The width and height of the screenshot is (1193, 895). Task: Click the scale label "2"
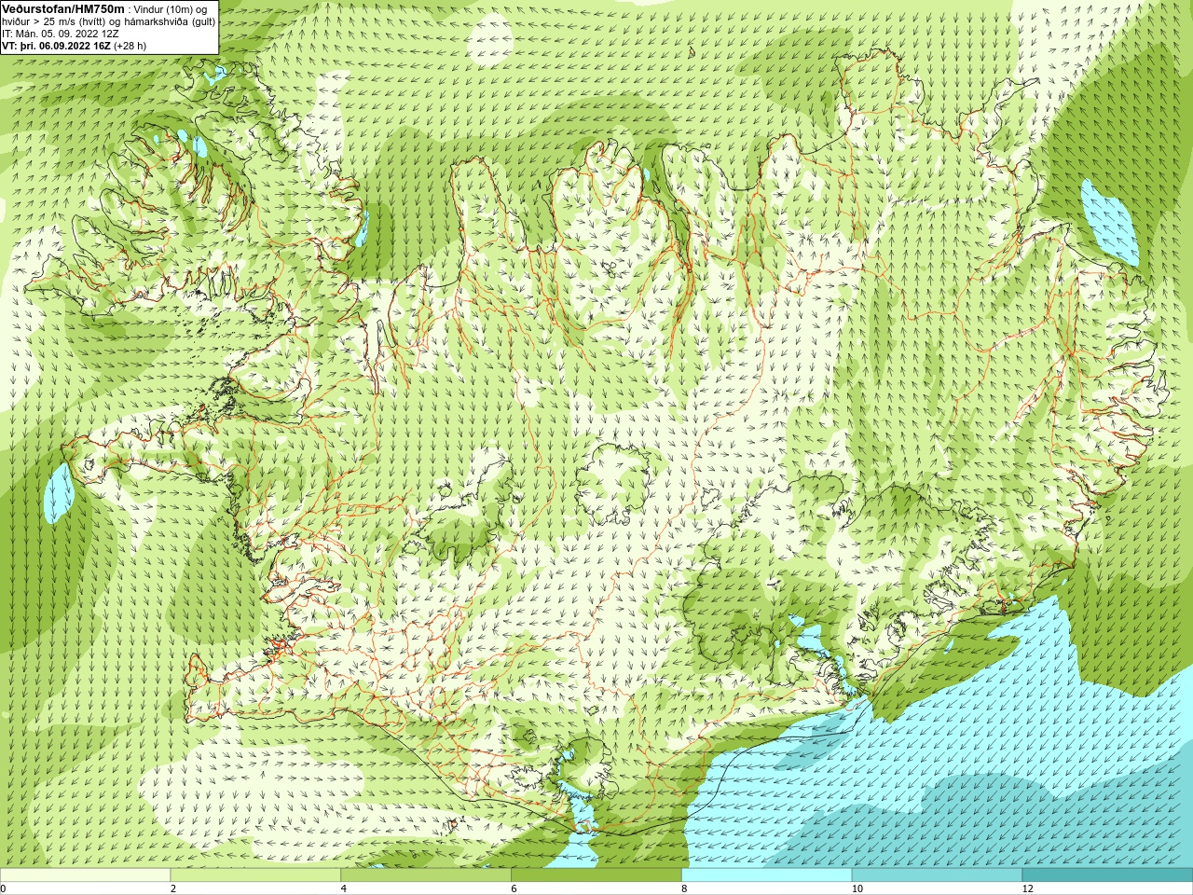coord(173,888)
